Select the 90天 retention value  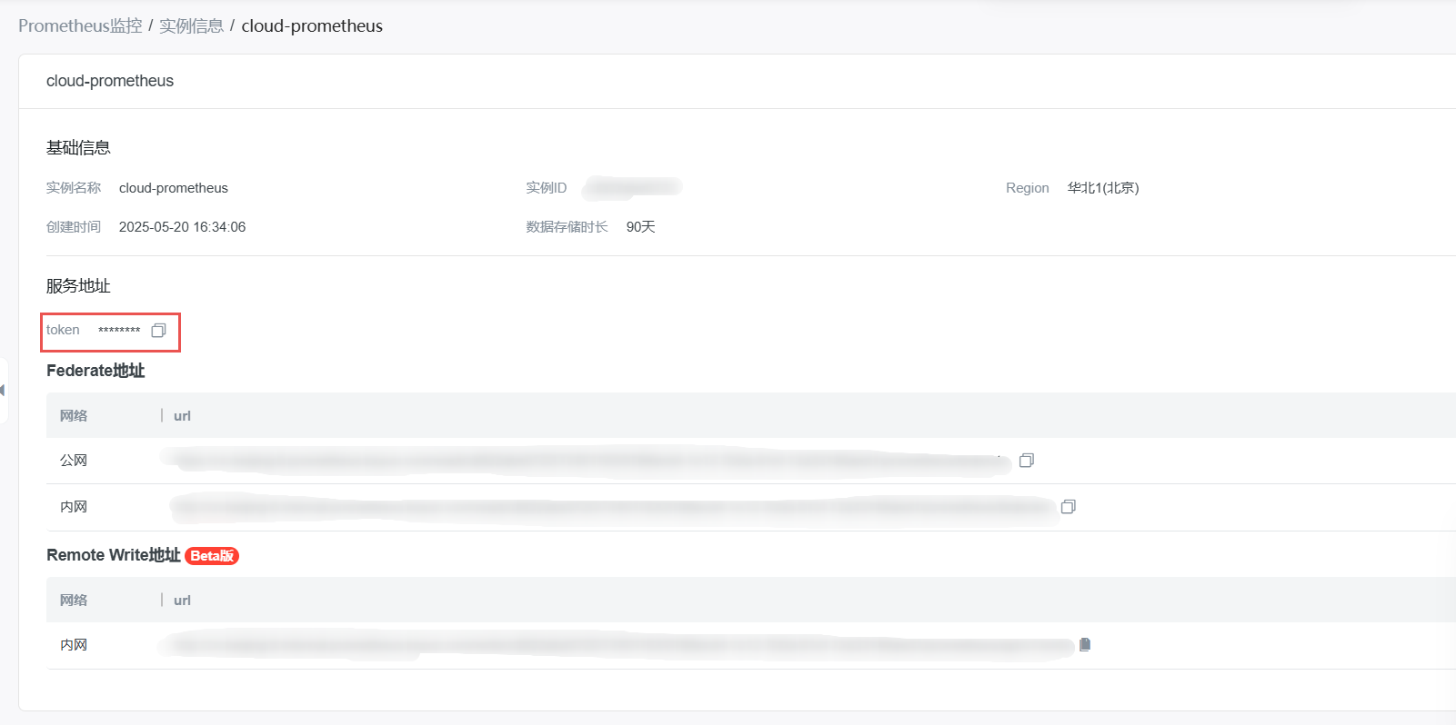[x=641, y=227]
